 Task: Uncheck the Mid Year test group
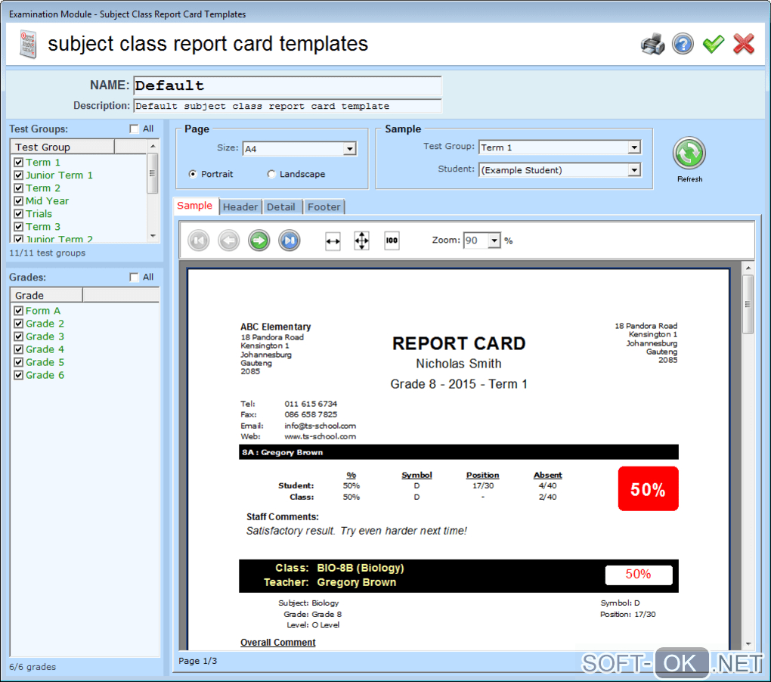(19, 200)
